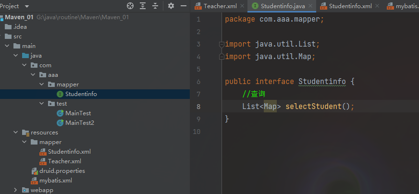The width and height of the screenshot is (419, 194).
Task: Select the Studentinfo.java editor tab
Action: pyautogui.click(x=283, y=6)
